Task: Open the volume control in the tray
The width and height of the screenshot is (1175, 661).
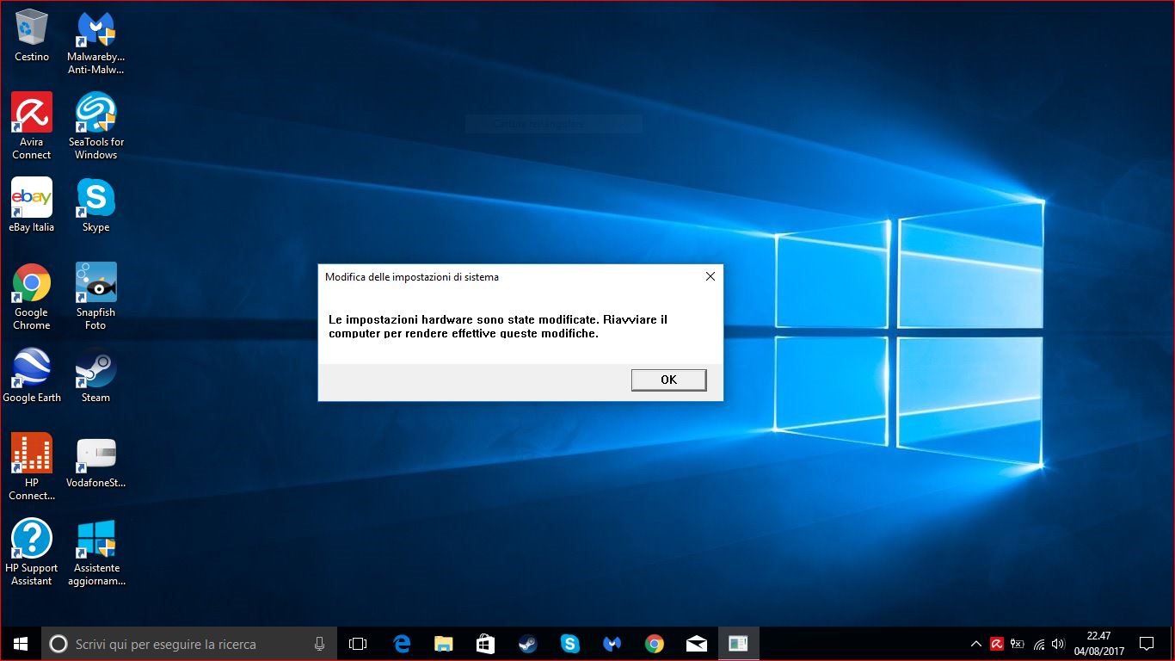Action: point(1058,644)
